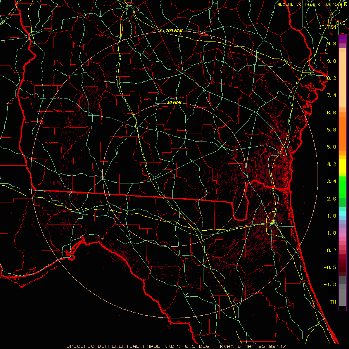The image size is (349, 349).
Task: Click the 6.6 value on the legend
Action: [332, 112]
